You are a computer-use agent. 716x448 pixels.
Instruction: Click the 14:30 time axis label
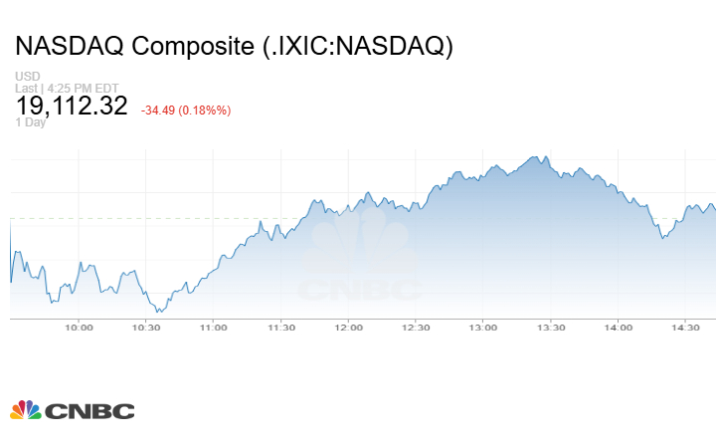(685, 328)
